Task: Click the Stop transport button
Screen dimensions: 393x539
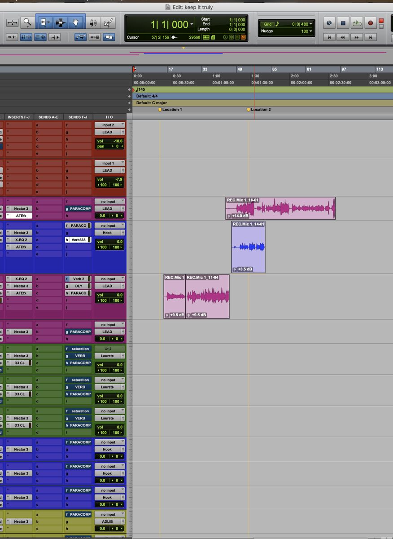Action: (343, 23)
